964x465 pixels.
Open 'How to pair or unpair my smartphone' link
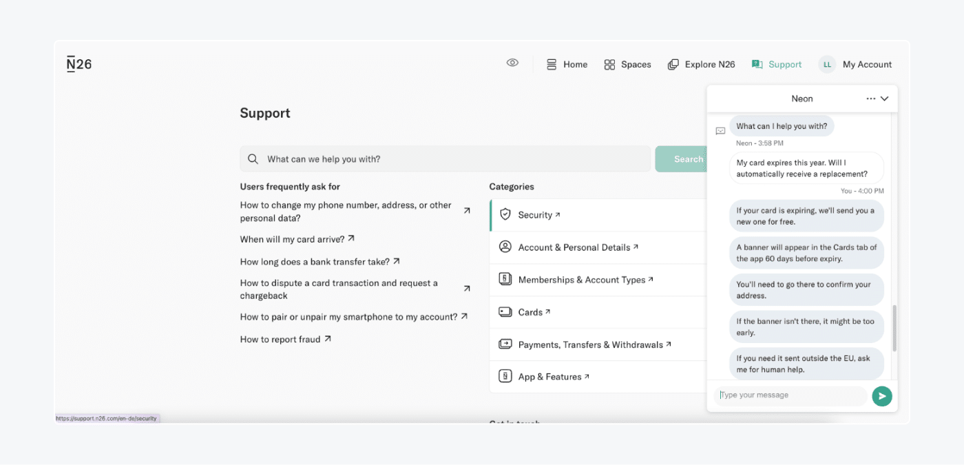pos(348,317)
